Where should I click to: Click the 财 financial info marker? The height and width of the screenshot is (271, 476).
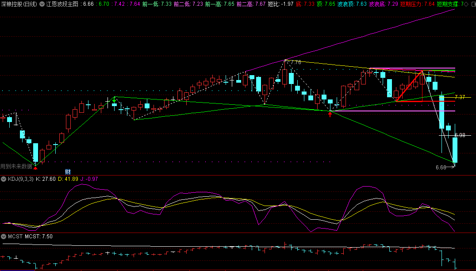68,172
